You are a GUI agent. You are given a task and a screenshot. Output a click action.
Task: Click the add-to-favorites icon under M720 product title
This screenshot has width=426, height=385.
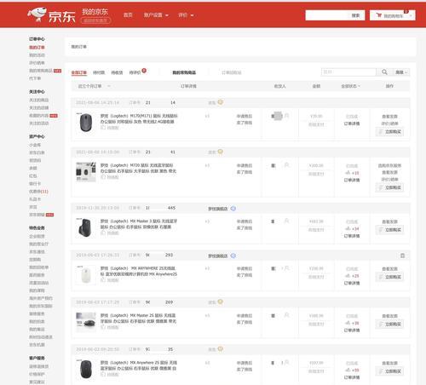(103, 177)
